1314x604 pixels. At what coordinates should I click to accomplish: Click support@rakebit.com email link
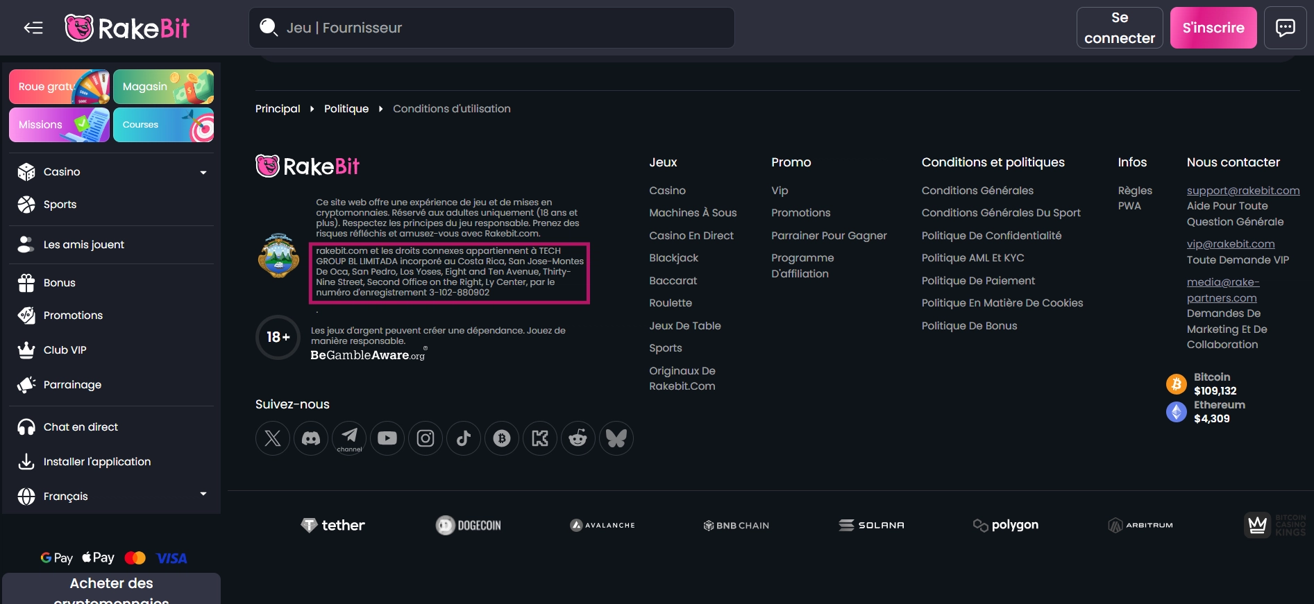click(1243, 191)
